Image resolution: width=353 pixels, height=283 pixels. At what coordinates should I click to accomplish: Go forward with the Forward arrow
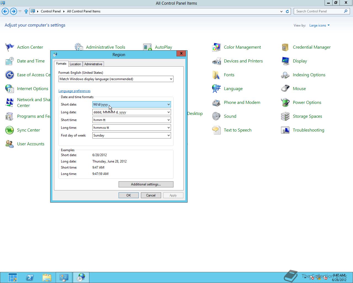click(13, 11)
